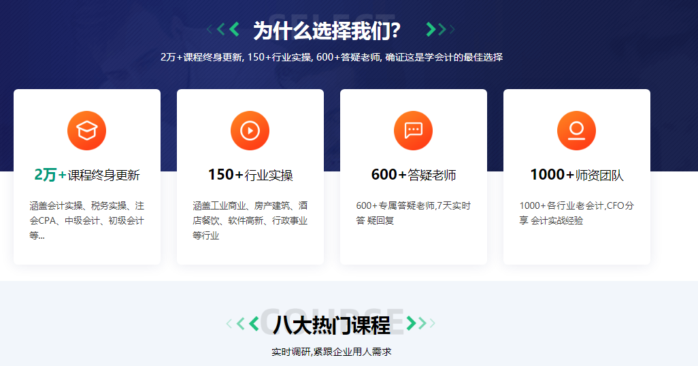This screenshot has width=698, height=366.
Task: Click the 八大热门课程 heading
Action: click(x=331, y=325)
